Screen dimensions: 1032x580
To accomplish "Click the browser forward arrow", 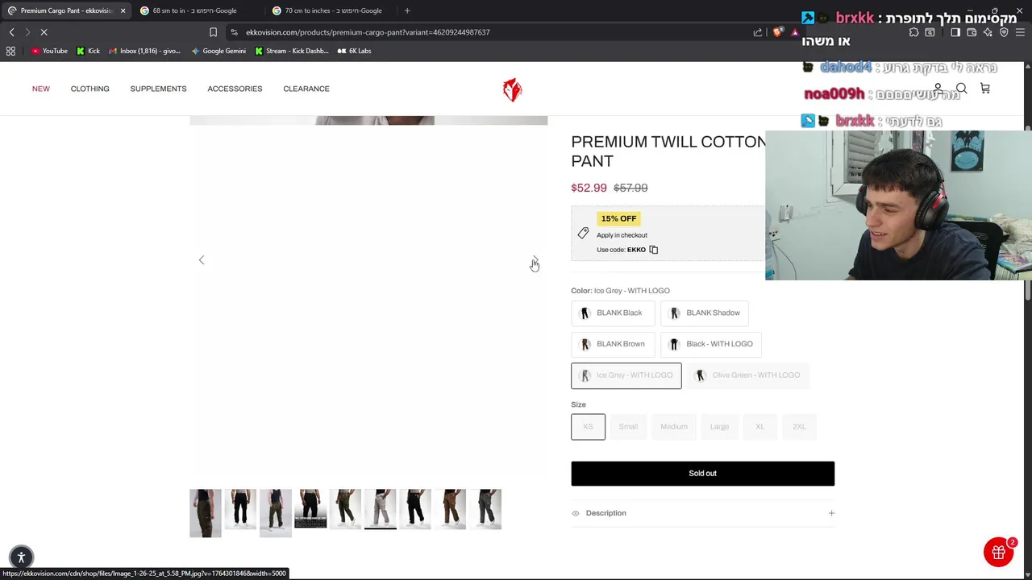I will pos(27,32).
